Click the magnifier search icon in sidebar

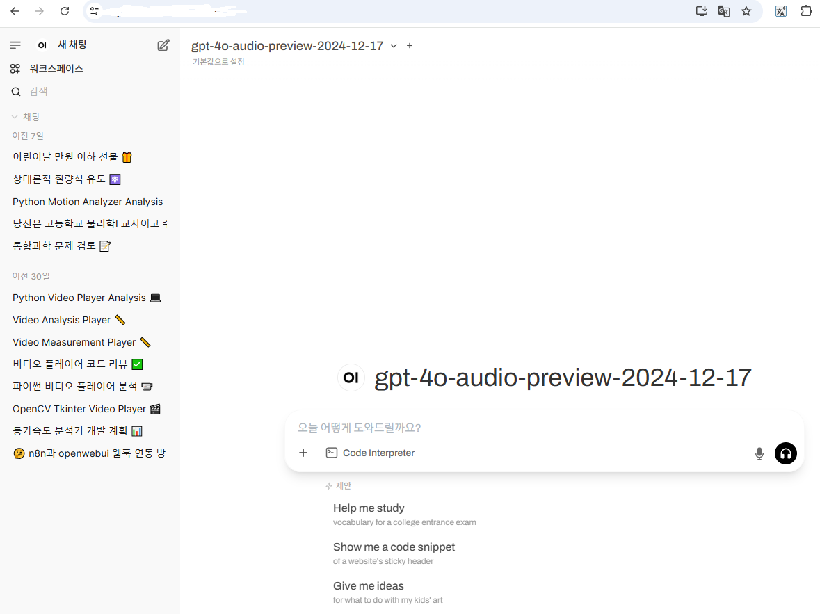pos(16,92)
